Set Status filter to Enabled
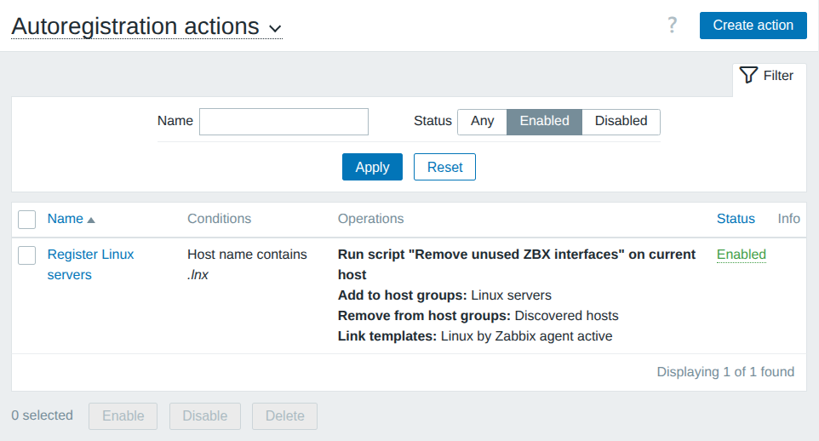819x441 pixels. tap(544, 121)
